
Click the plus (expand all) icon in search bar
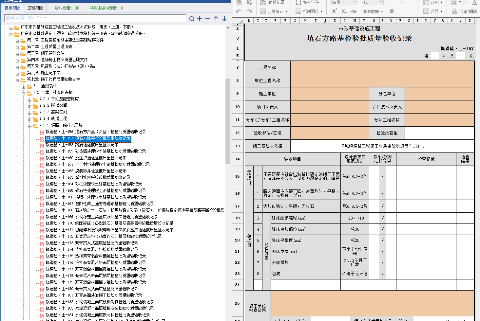pos(200,19)
